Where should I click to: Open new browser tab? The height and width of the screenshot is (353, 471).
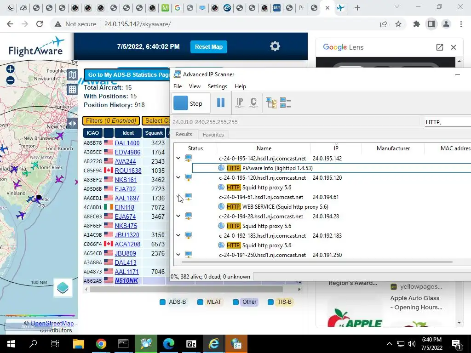[x=357, y=8]
